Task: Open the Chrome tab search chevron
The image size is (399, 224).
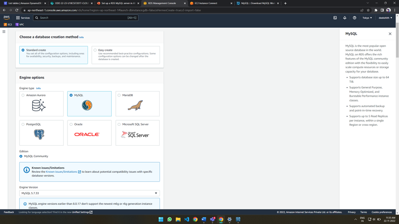Action: point(368,3)
